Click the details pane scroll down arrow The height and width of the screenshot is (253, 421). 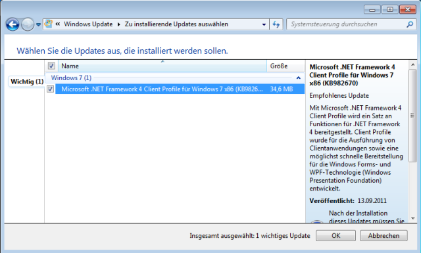pyautogui.click(x=412, y=219)
